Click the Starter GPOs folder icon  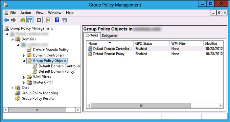pyautogui.click(x=29, y=82)
